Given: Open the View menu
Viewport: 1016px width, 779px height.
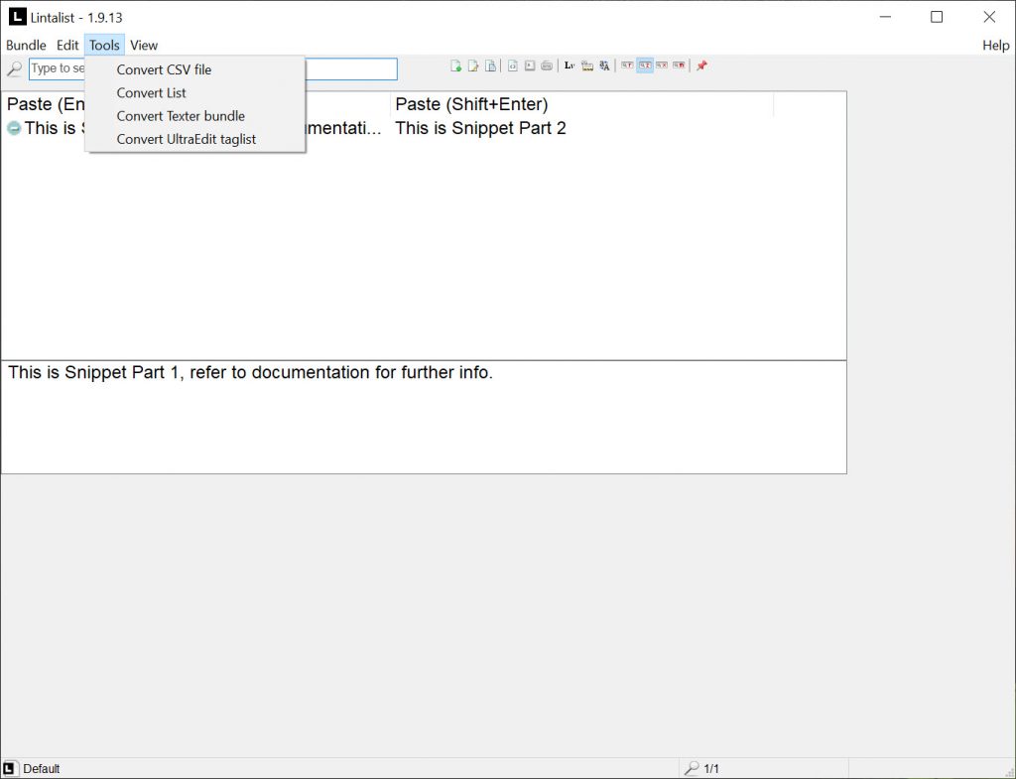Looking at the screenshot, I should pos(144,46).
